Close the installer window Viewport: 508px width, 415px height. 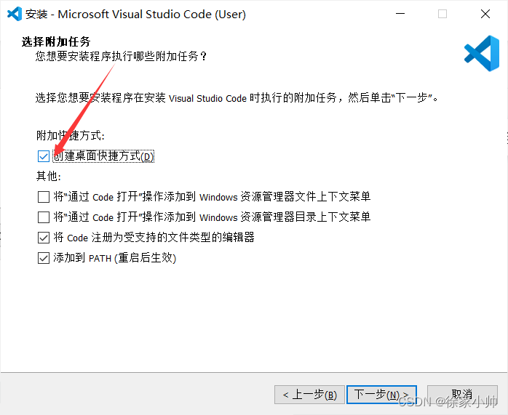point(485,14)
